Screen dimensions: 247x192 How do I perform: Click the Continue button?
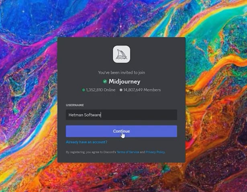tap(121, 131)
